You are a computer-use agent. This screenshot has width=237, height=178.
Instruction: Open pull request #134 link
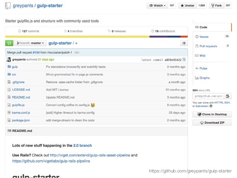[36, 52]
